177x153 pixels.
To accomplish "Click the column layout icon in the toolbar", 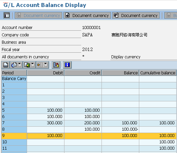I will pyautogui.click(x=7, y=15).
